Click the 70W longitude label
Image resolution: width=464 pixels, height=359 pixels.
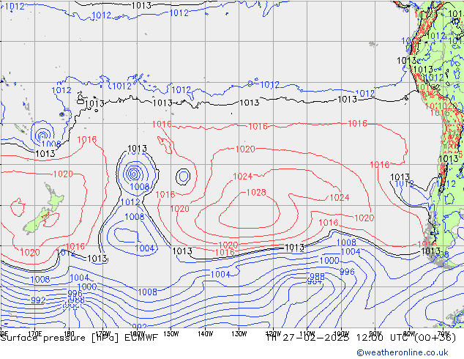tap(443, 333)
